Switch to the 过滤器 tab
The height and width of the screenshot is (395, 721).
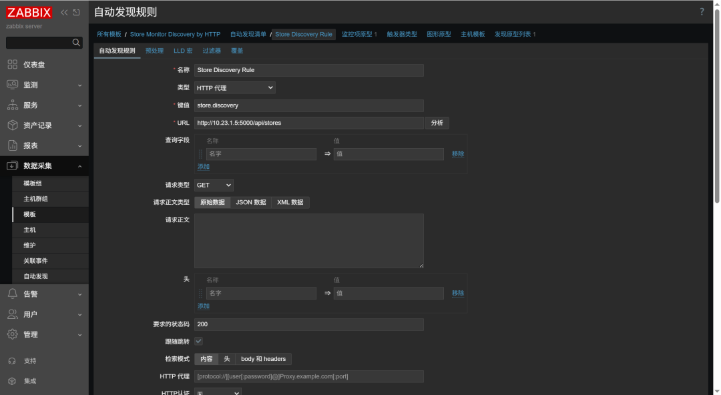212,51
